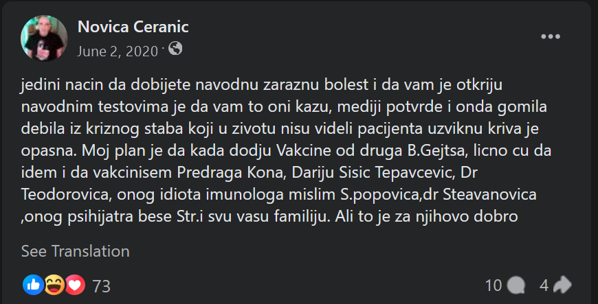598x304 pixels.
Task: Show the 10 comments count
Action: click(x=494, y=285)
